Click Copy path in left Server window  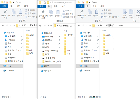click(30, 14)
